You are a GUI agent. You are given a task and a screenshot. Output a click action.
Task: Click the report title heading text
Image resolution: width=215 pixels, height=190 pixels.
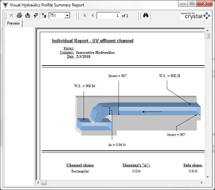[x=92, y=41]
